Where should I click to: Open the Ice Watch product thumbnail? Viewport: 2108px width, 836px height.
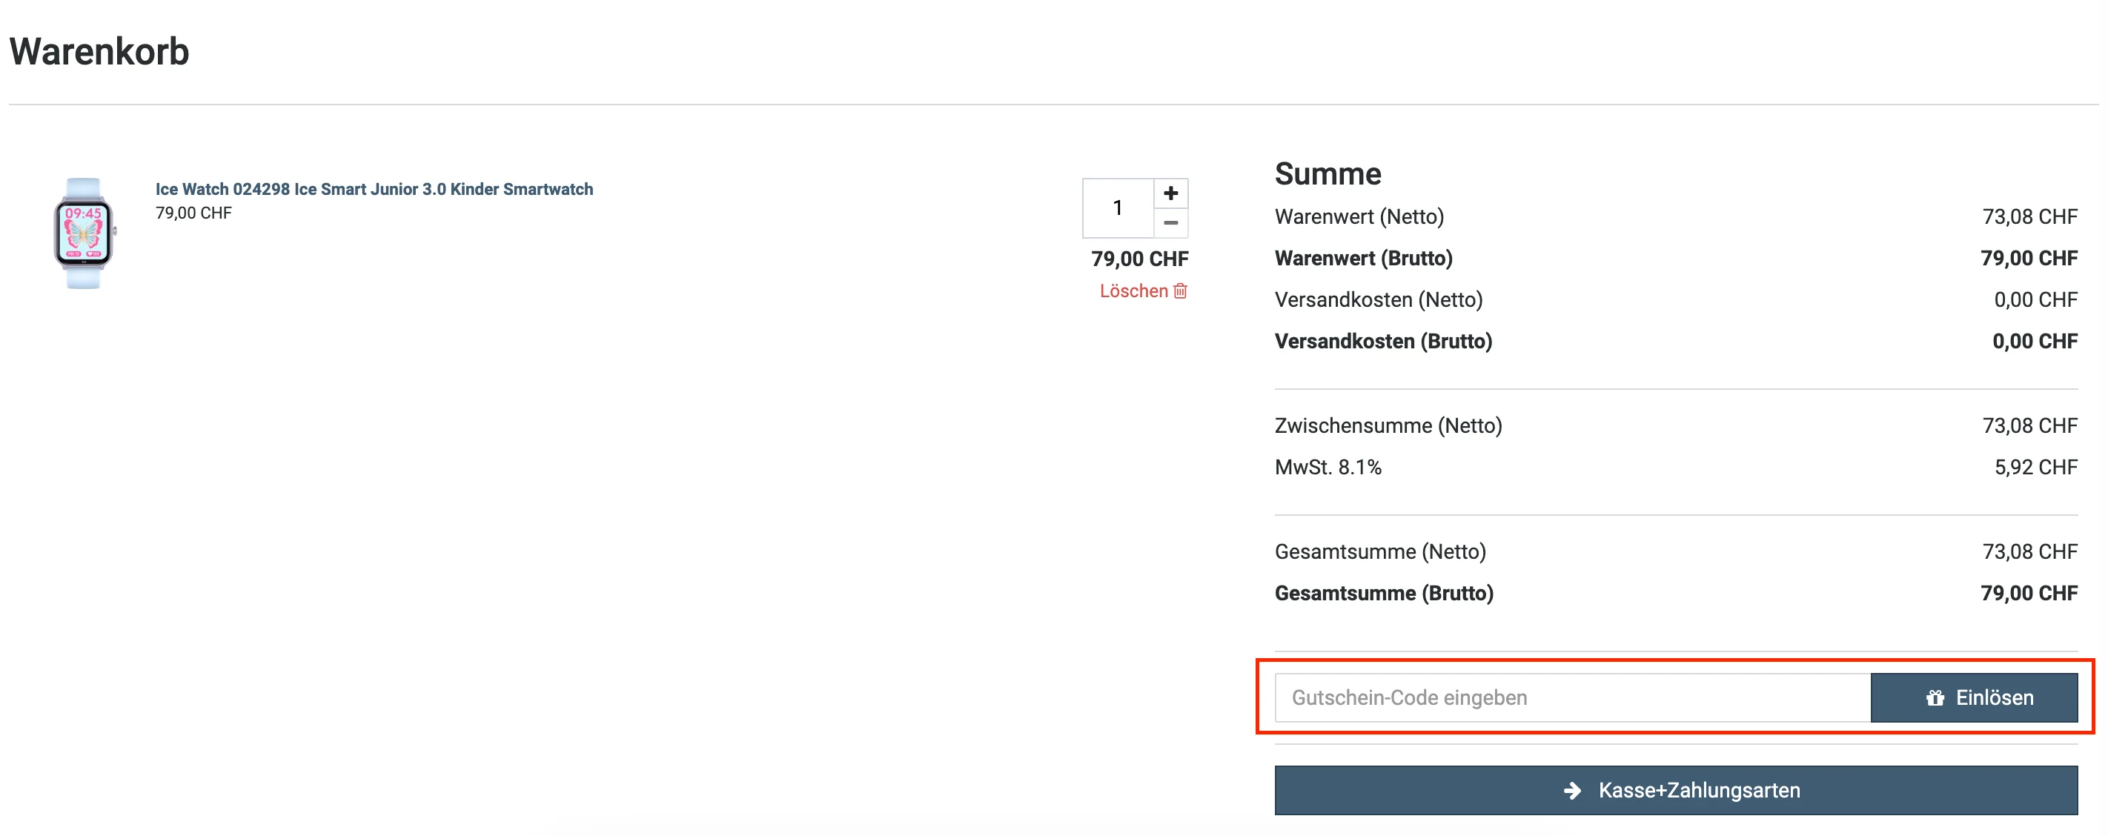(x=84, y=233)
